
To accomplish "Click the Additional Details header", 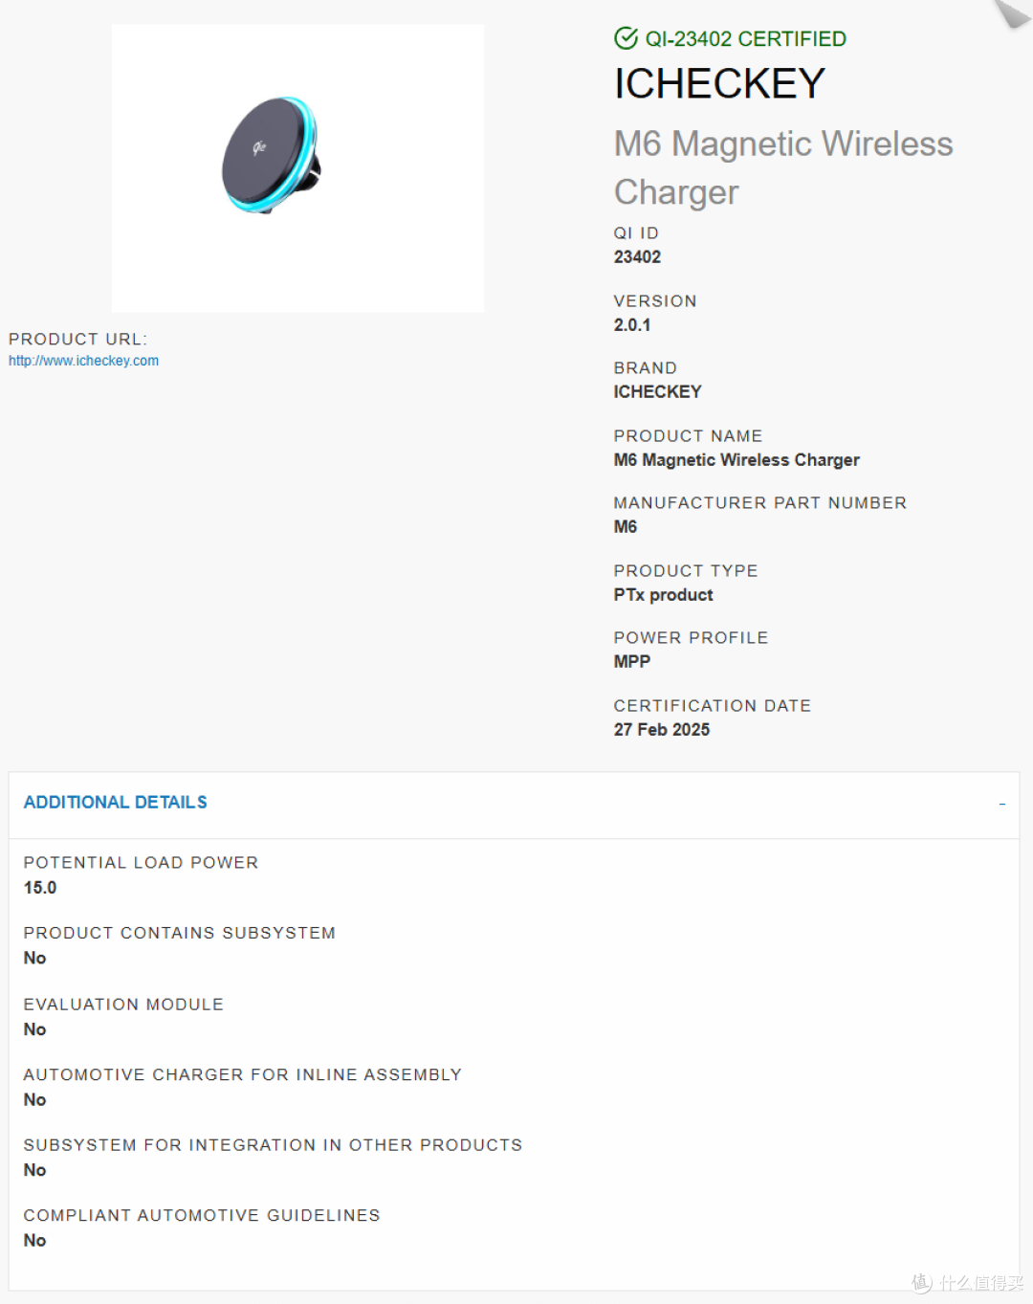I will [x=115, y=802].
